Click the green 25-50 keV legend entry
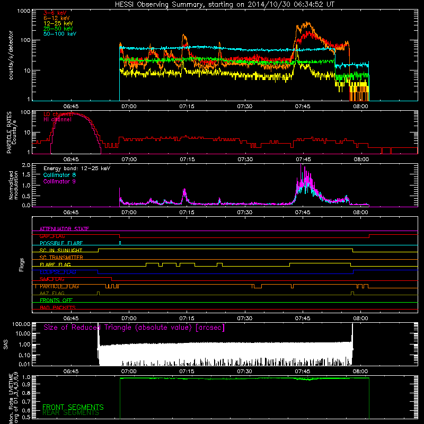Image resolution: width=424 pixels, height=424 pixels. (58, 29)
